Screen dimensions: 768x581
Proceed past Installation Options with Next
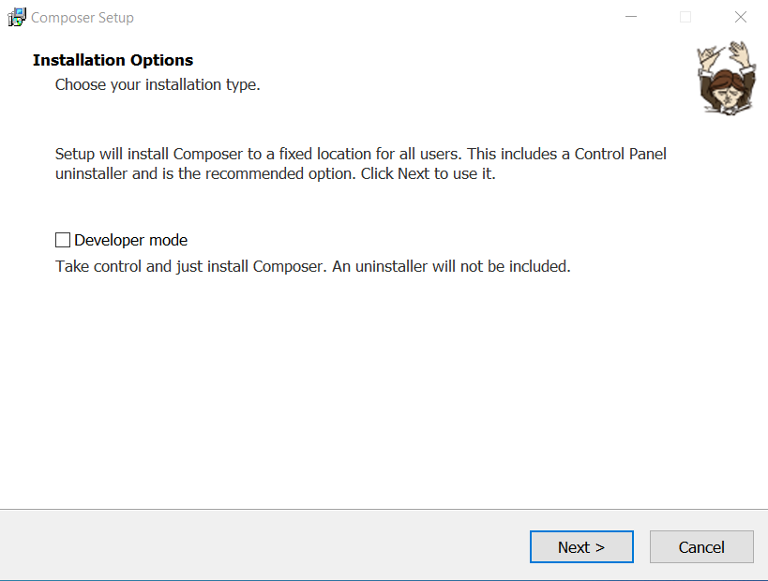[x=581, y=546]
